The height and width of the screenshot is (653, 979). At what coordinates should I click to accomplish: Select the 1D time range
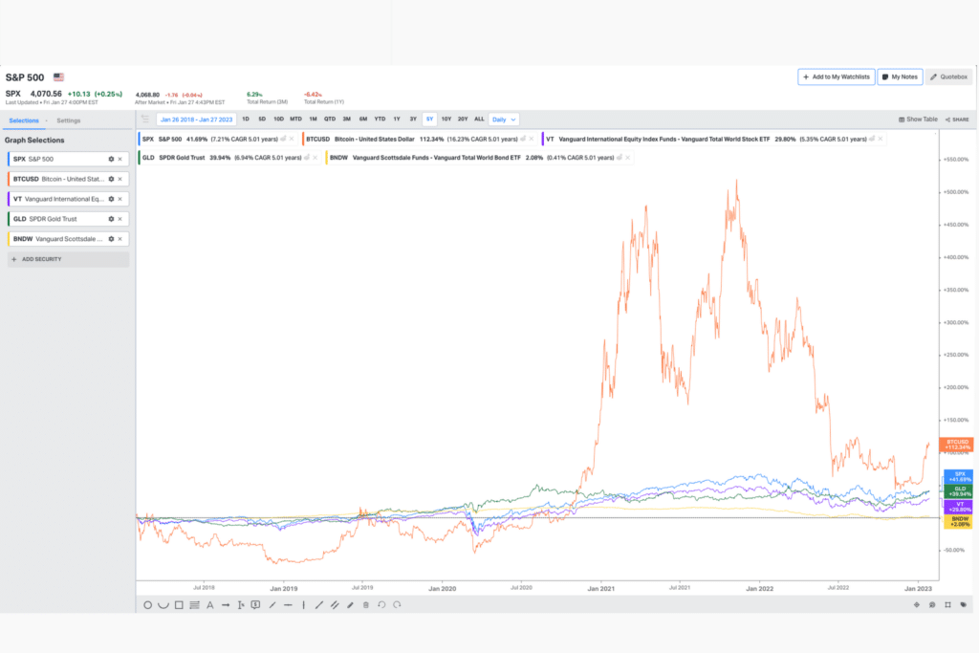pyautogui.click(x=246, y=120)
